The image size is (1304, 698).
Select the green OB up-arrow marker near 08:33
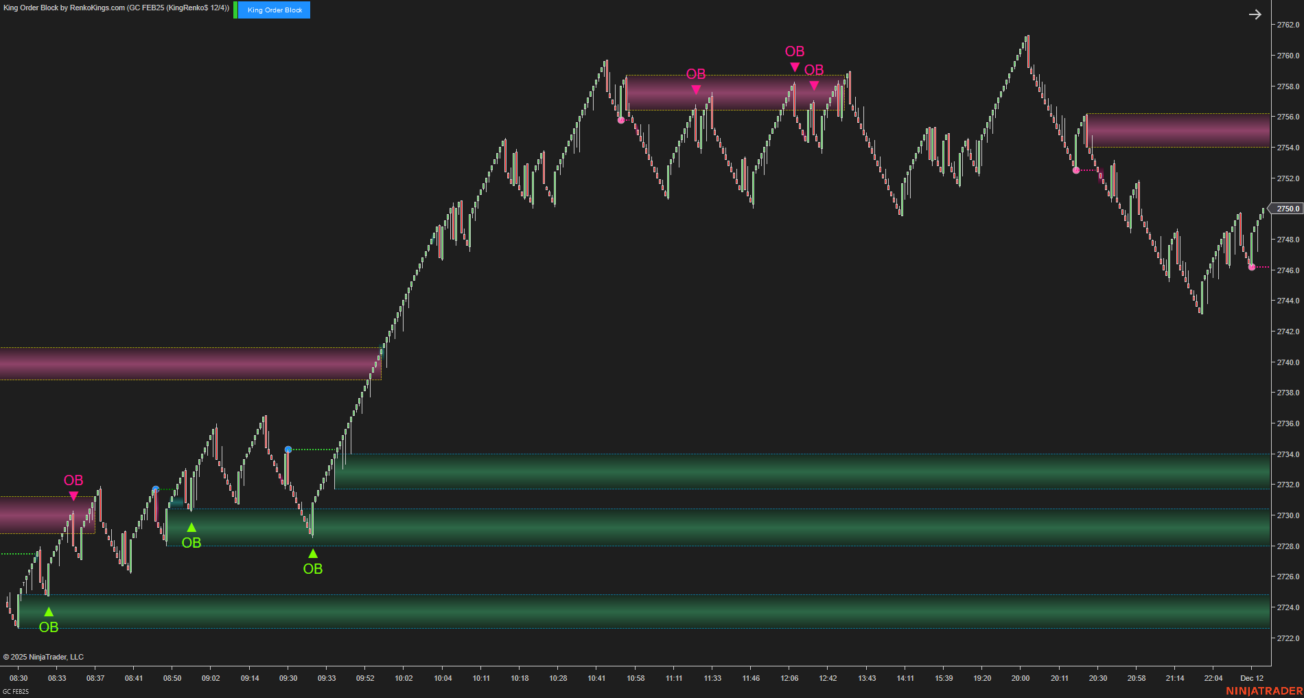point(48,611)
